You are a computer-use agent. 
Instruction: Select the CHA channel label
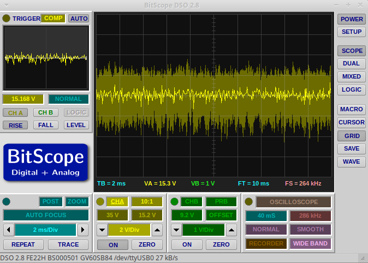point(117,201)
